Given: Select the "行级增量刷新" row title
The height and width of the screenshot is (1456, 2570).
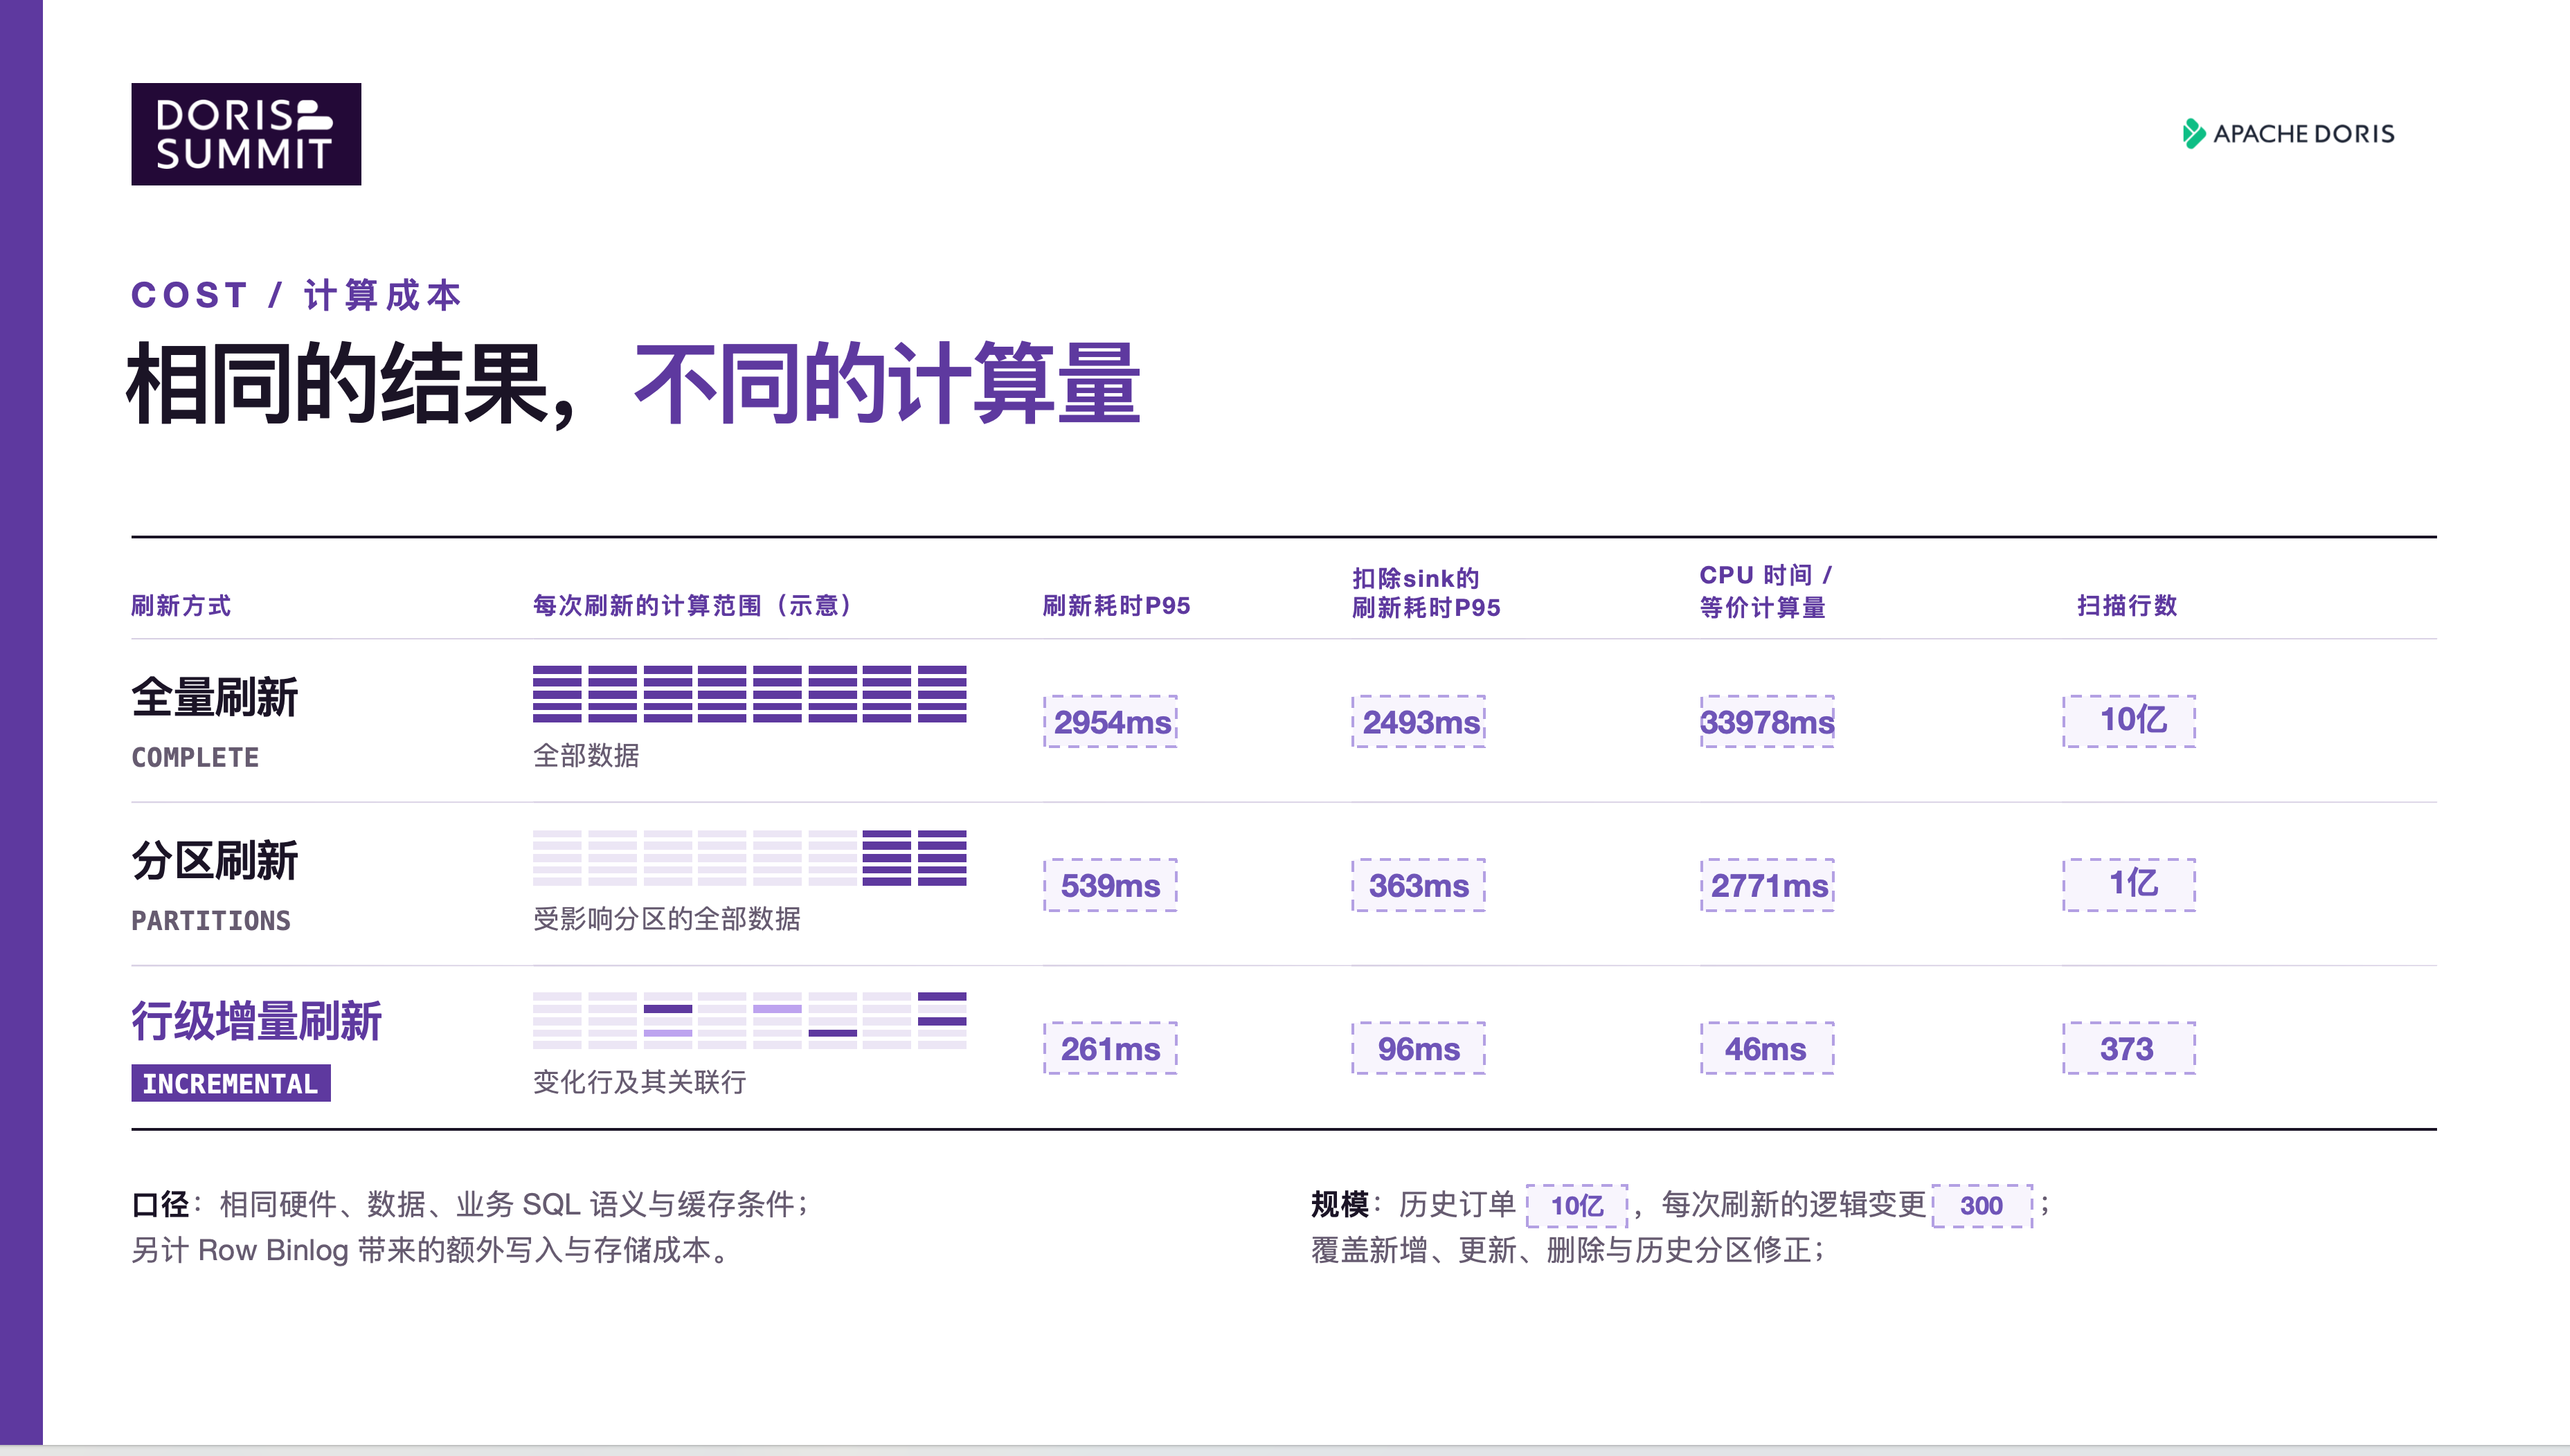Looking at the screenshot, I should point(257,1021).
